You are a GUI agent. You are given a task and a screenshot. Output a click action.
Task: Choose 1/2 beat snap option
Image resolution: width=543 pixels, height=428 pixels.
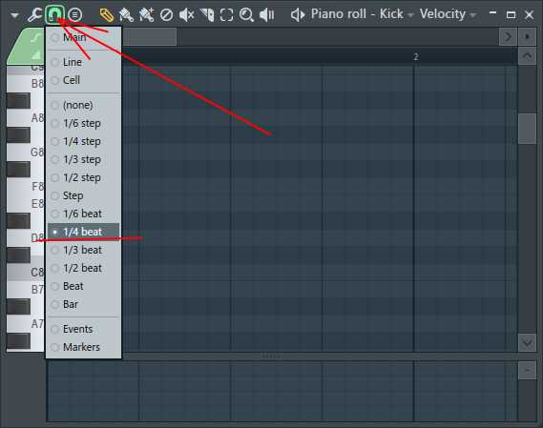83,268
